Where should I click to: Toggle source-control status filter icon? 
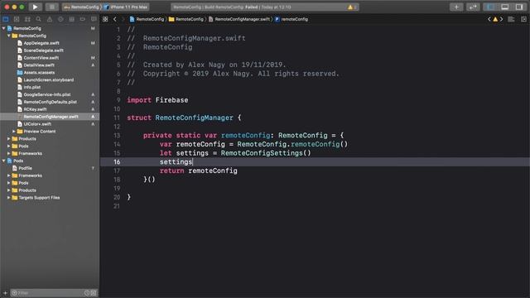(x=94, y=293)
